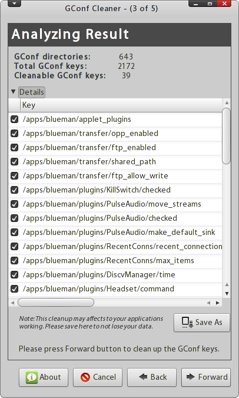Uncheck PulseAudio/move_streams checkbox
The height and width of the screenshot is (398, 239).
[x=15, y=204]
